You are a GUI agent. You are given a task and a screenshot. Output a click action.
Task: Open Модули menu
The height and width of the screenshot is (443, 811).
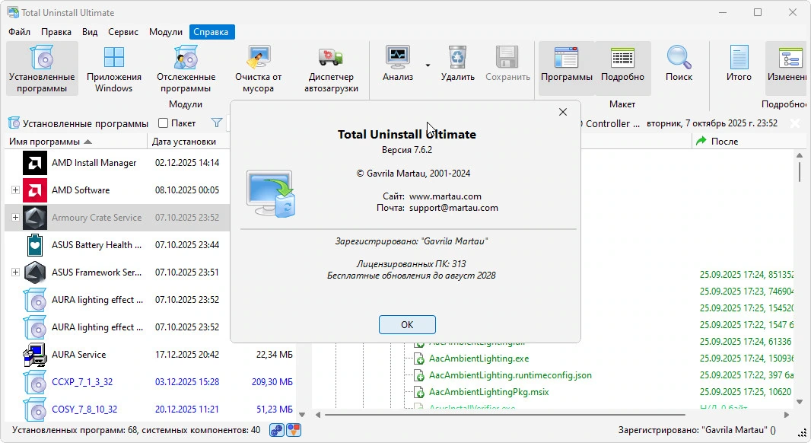(166, 32)
